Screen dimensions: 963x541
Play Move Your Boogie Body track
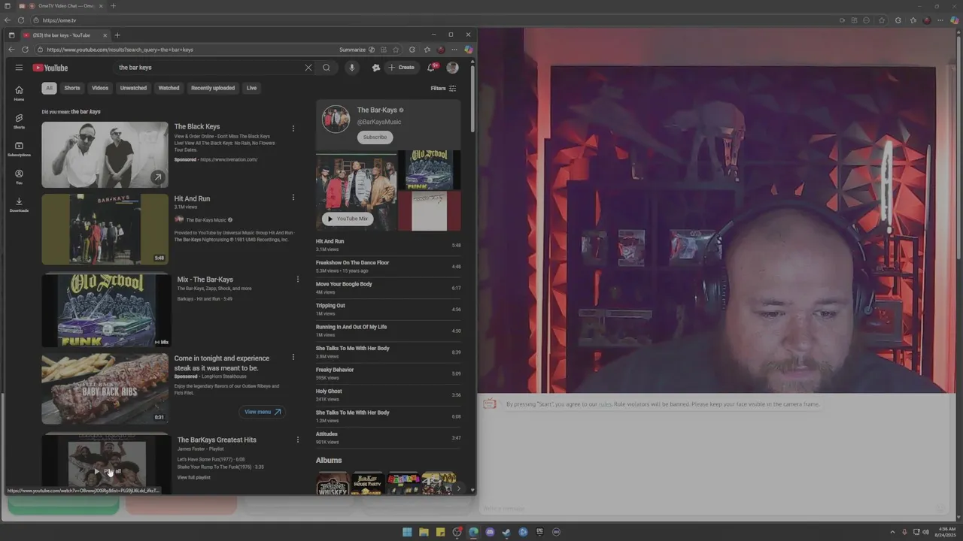(388, 288)
